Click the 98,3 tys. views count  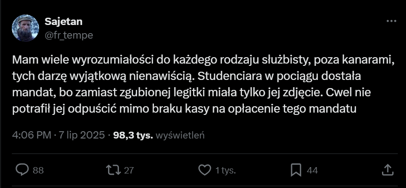pyautogui.click(x=134, y=135)
